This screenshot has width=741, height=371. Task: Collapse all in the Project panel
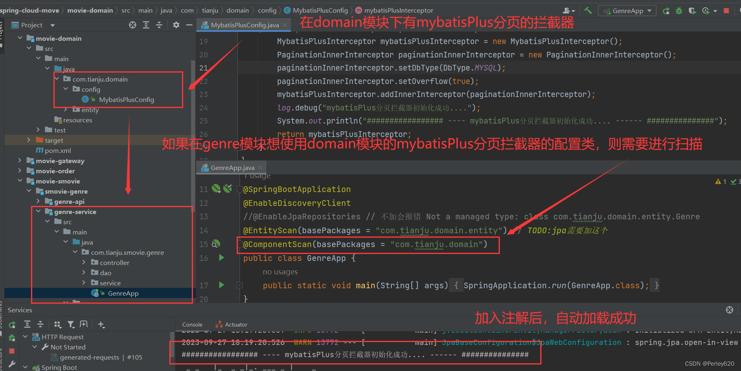[x=159, y=25]
